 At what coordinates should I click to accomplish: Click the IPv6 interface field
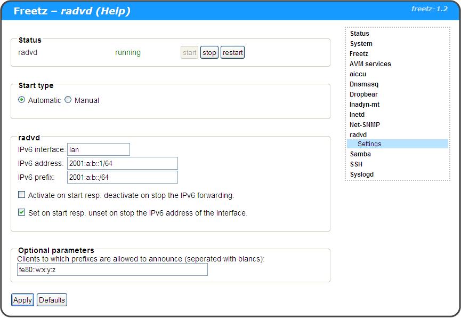click(x=99, y=149)
